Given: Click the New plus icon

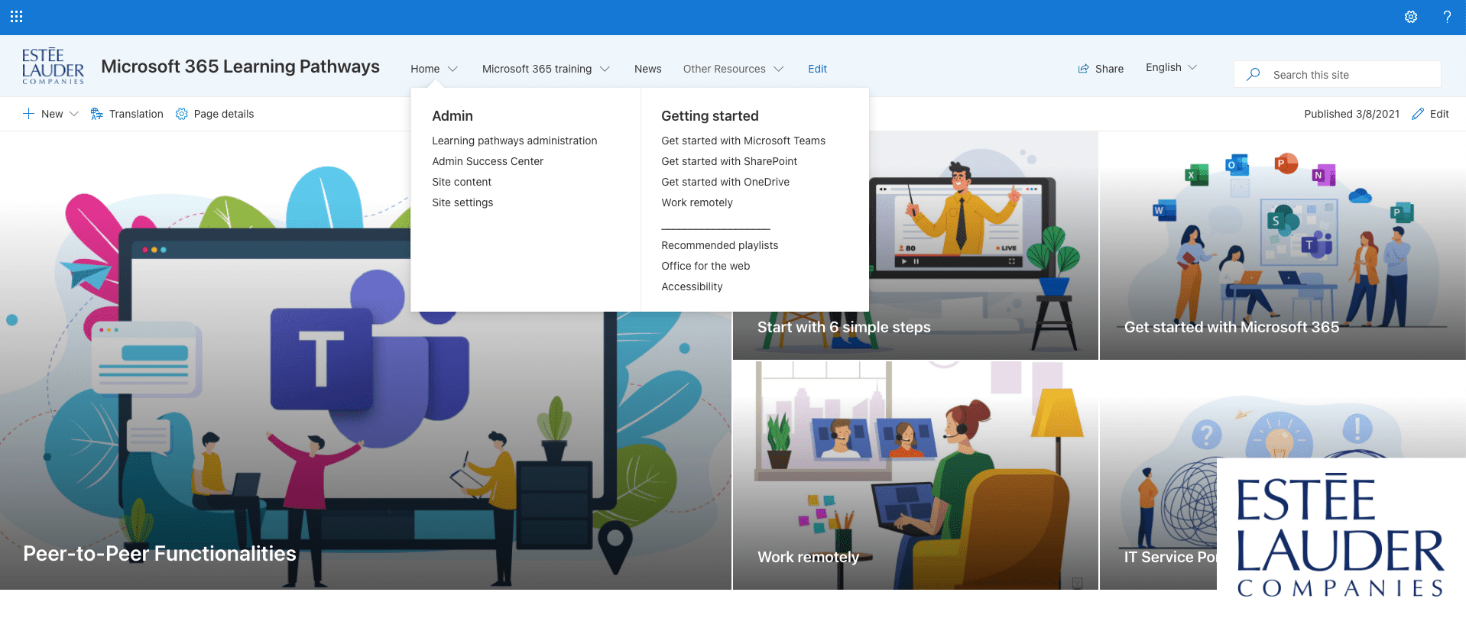Looking at the screenshot, I should pos(28,114).
